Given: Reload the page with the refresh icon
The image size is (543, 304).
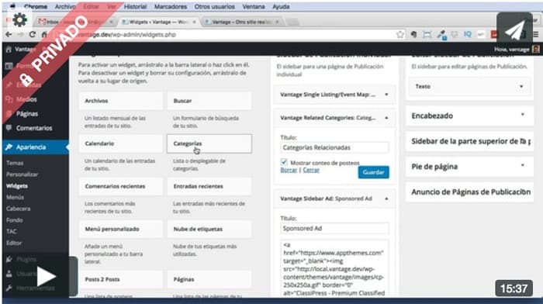Looking at the screenshot, I should (33, 34).
